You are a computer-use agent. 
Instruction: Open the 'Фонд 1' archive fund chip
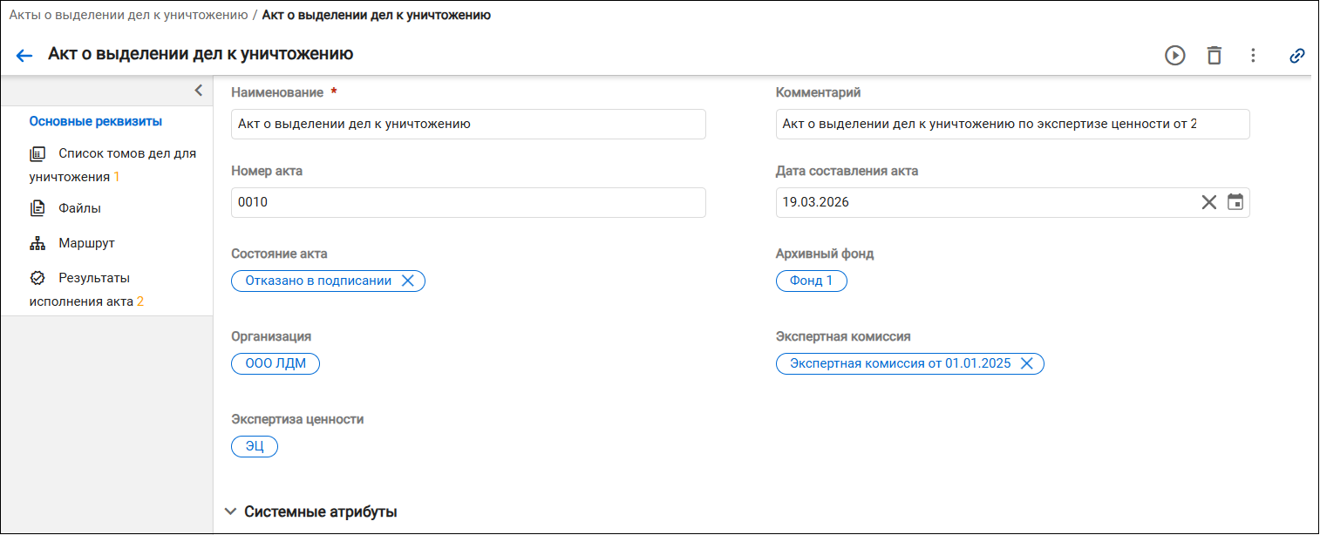[x=811, y=281]
